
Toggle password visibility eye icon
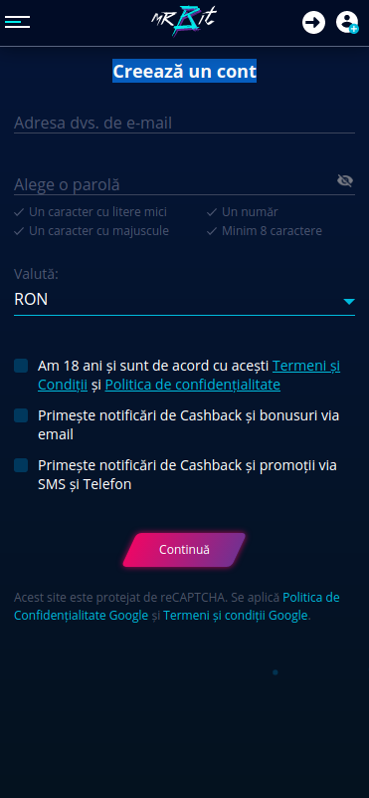[x=345, y=180]
